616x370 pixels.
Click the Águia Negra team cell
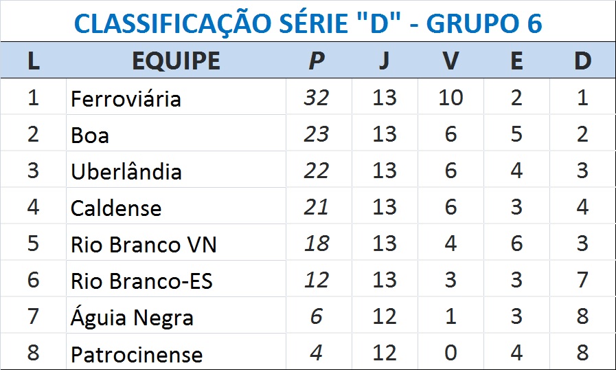tap(132, 318)
